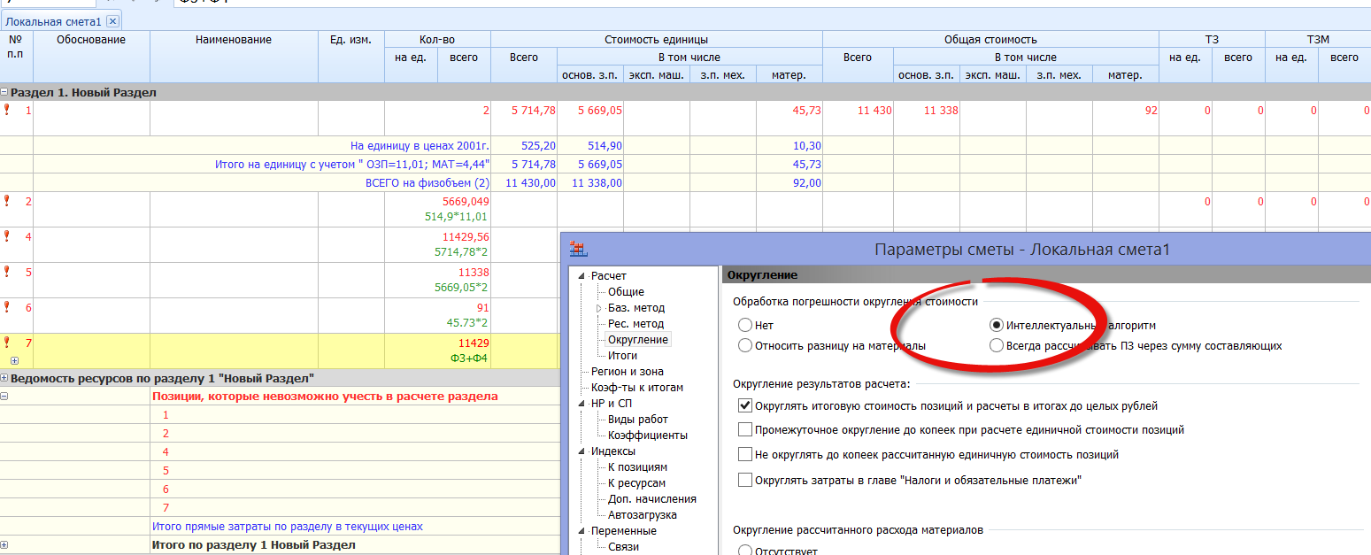The width and height of the screenshot is (1371, 555).
Task: Collapse the Индексы tree node
Action: pyautogui.click(x=582, y=451)
